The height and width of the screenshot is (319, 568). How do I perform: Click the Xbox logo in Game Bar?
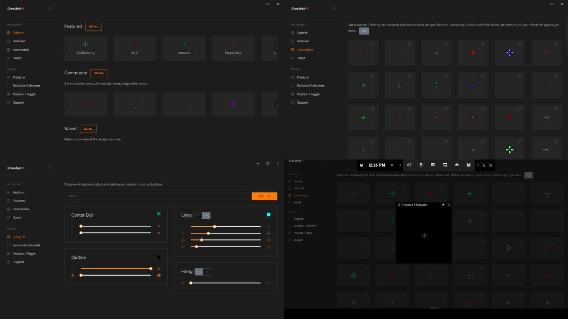point(362,165)
